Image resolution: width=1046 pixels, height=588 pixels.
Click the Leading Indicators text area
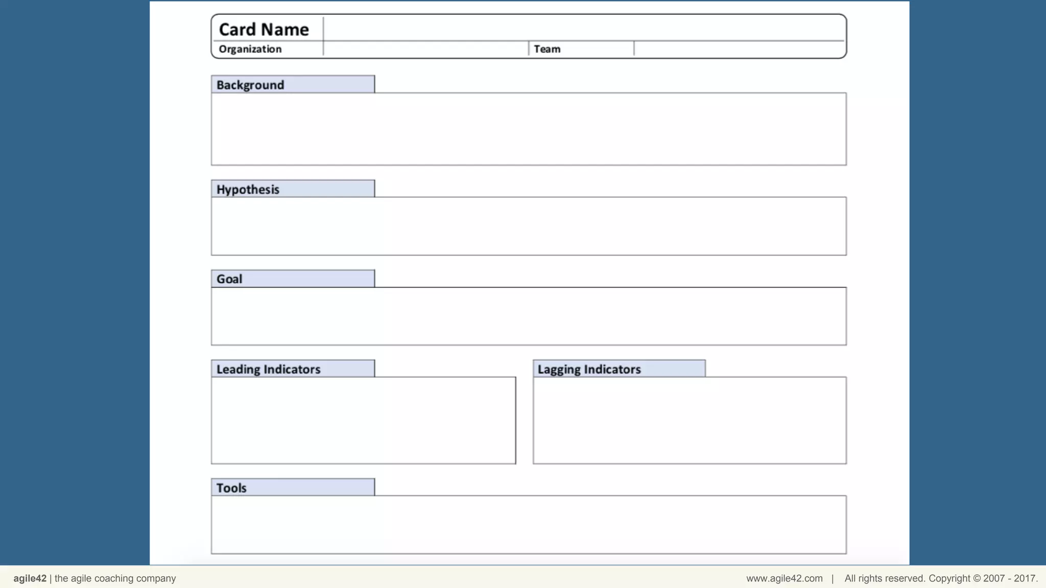[363, 420]
